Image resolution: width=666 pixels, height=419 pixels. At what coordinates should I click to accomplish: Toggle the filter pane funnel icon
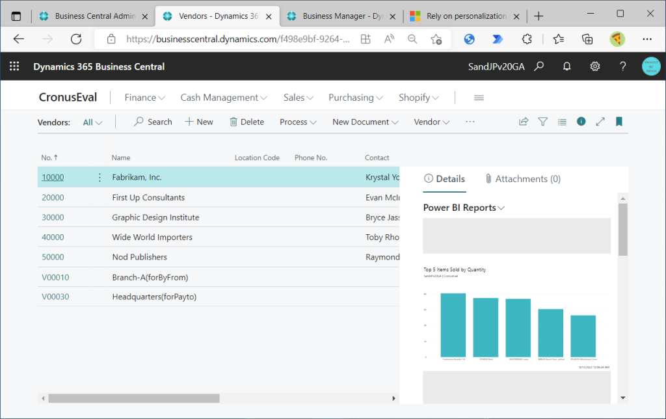[542, 122]
